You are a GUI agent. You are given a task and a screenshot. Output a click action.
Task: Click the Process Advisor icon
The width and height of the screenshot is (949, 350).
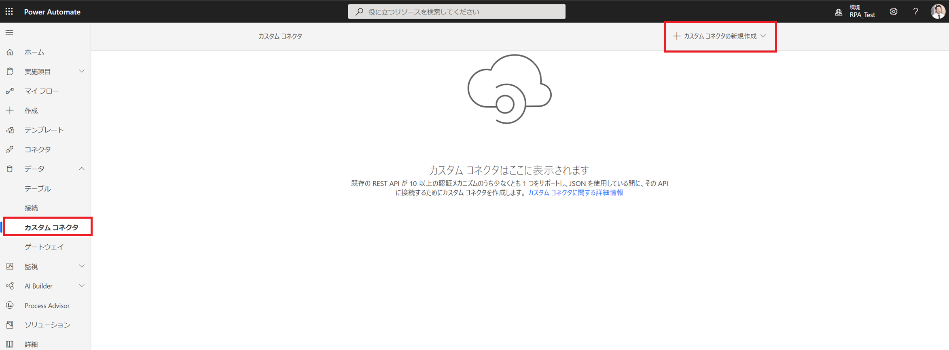10,305
